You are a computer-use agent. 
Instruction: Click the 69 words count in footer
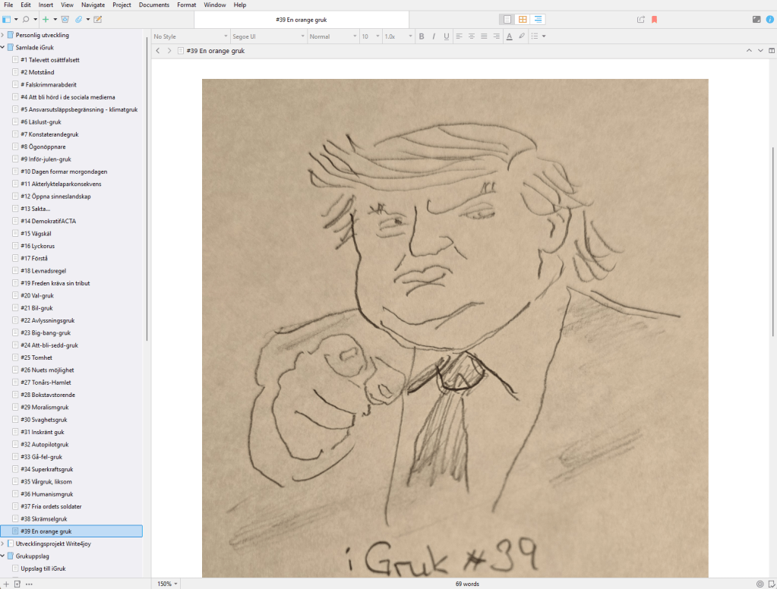[x=466, y=584]
